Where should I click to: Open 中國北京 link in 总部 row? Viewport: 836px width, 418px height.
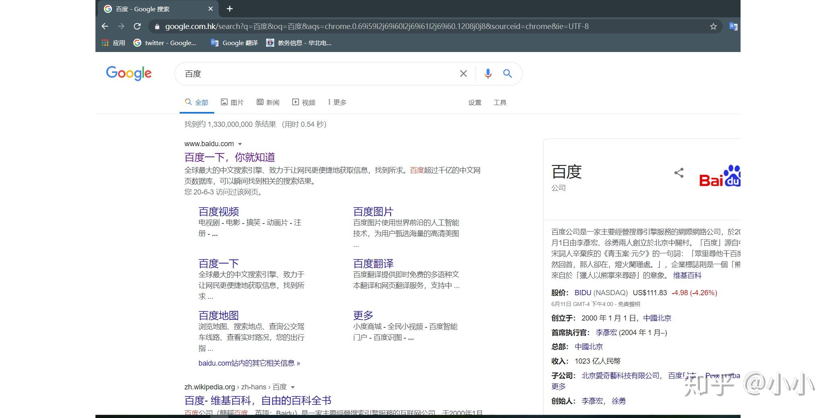tap(589, 347)
